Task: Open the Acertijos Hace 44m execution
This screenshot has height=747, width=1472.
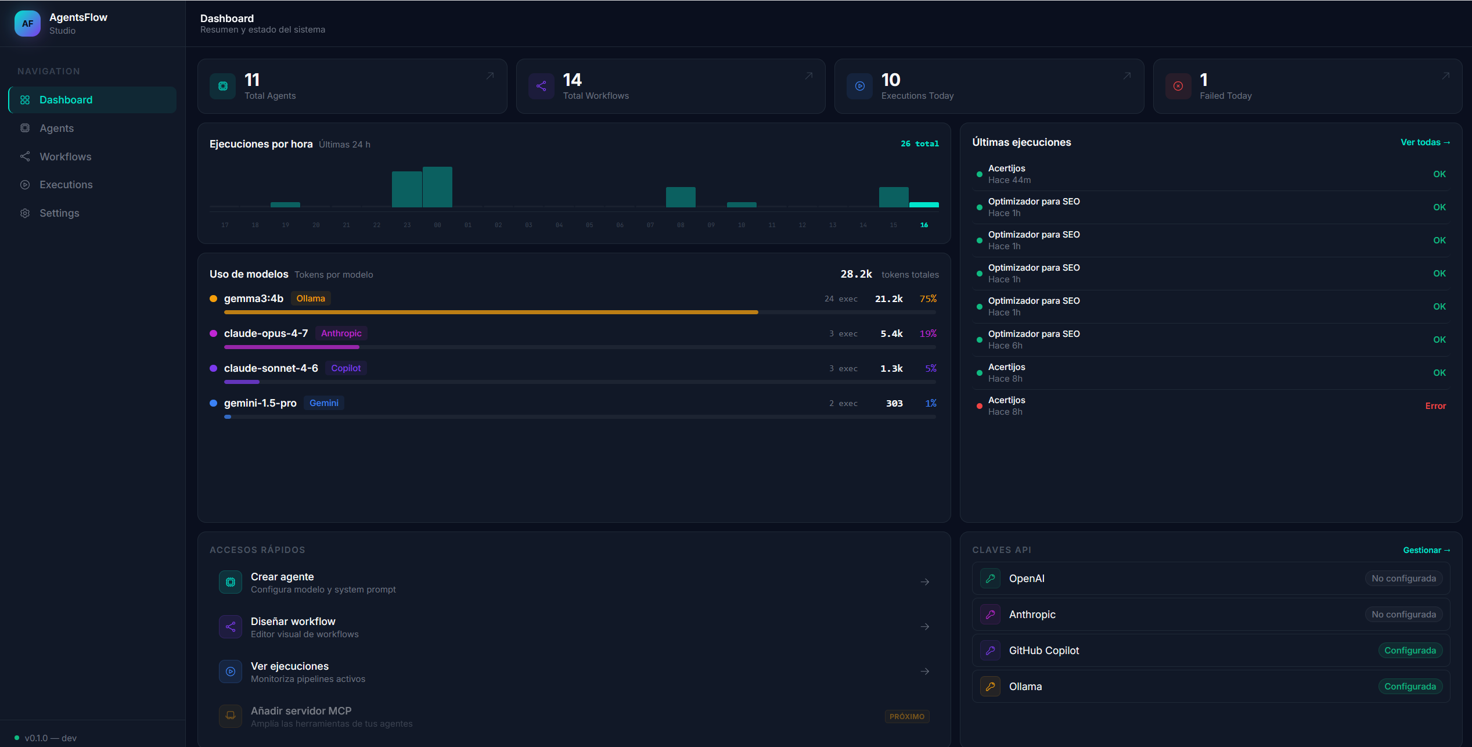Action: click(x=1211, y=174)
